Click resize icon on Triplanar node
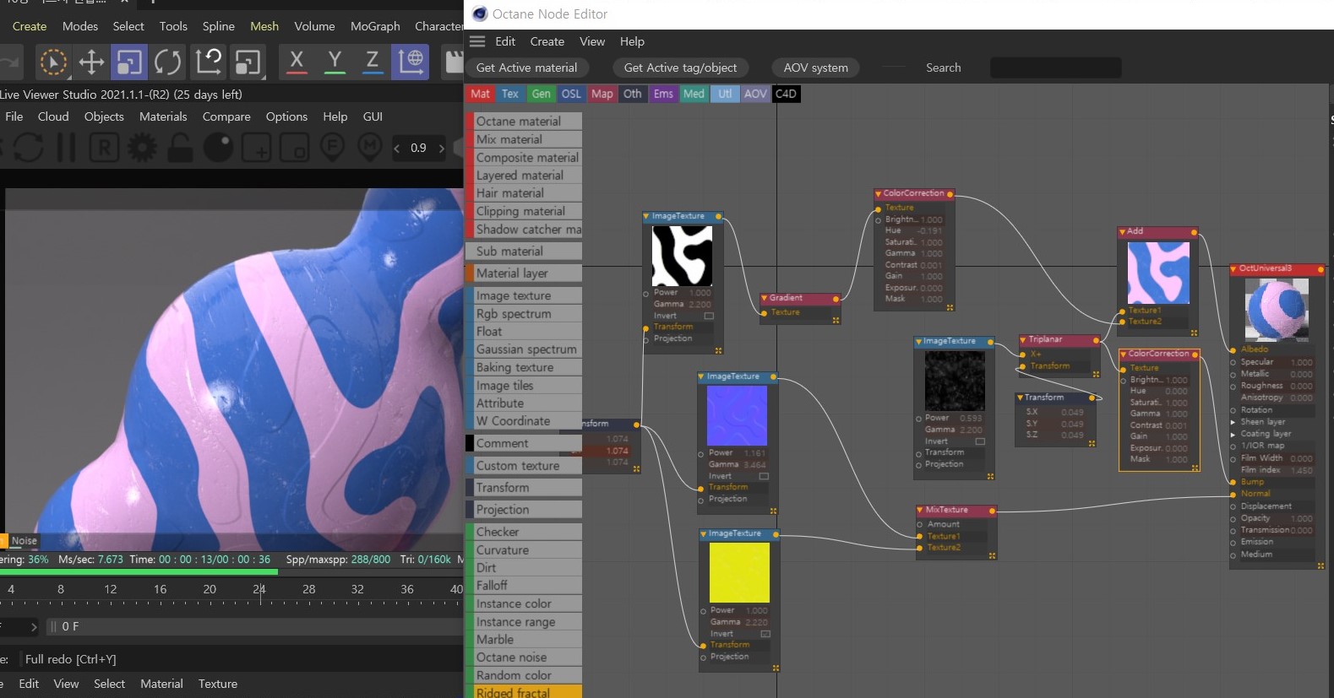This screenshot has height=698, width=1334. click(x=1096, y=373)
